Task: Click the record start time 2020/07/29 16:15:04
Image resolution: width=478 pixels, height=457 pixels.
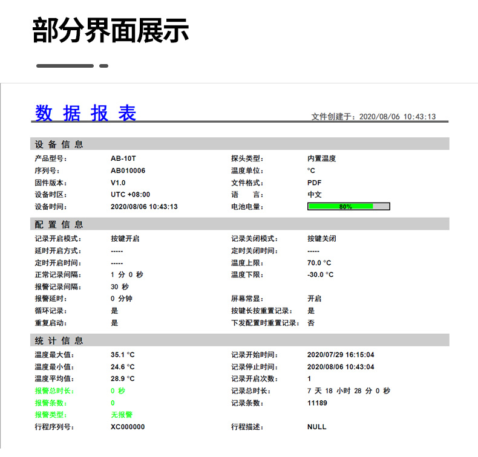Action: 341,355
